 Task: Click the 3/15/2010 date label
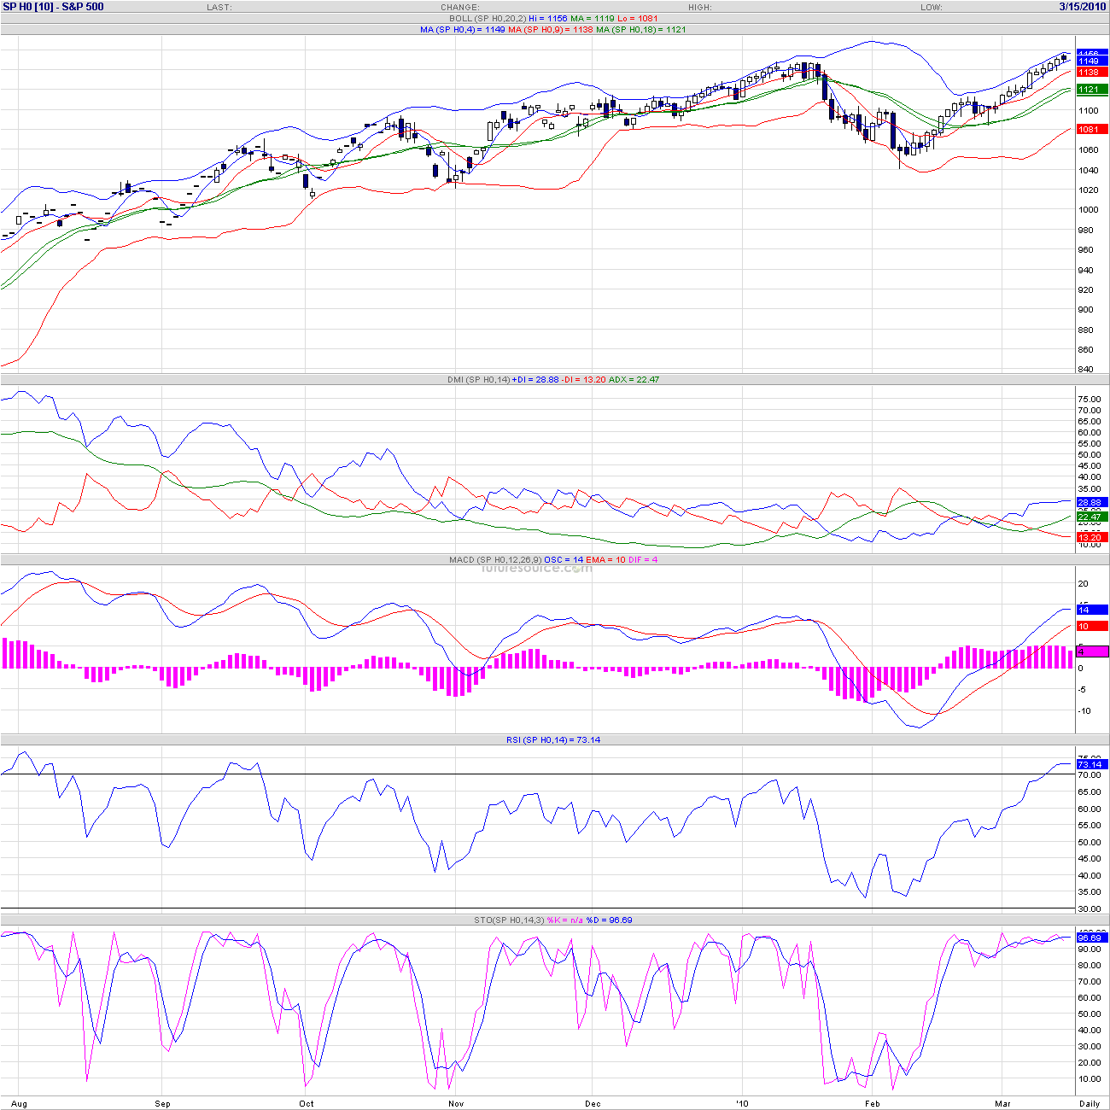pos(1083,7)
